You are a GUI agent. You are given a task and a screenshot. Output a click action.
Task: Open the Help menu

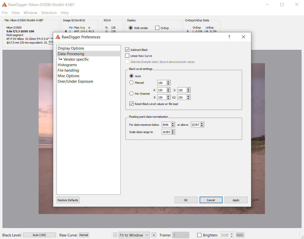coord(65,13)
